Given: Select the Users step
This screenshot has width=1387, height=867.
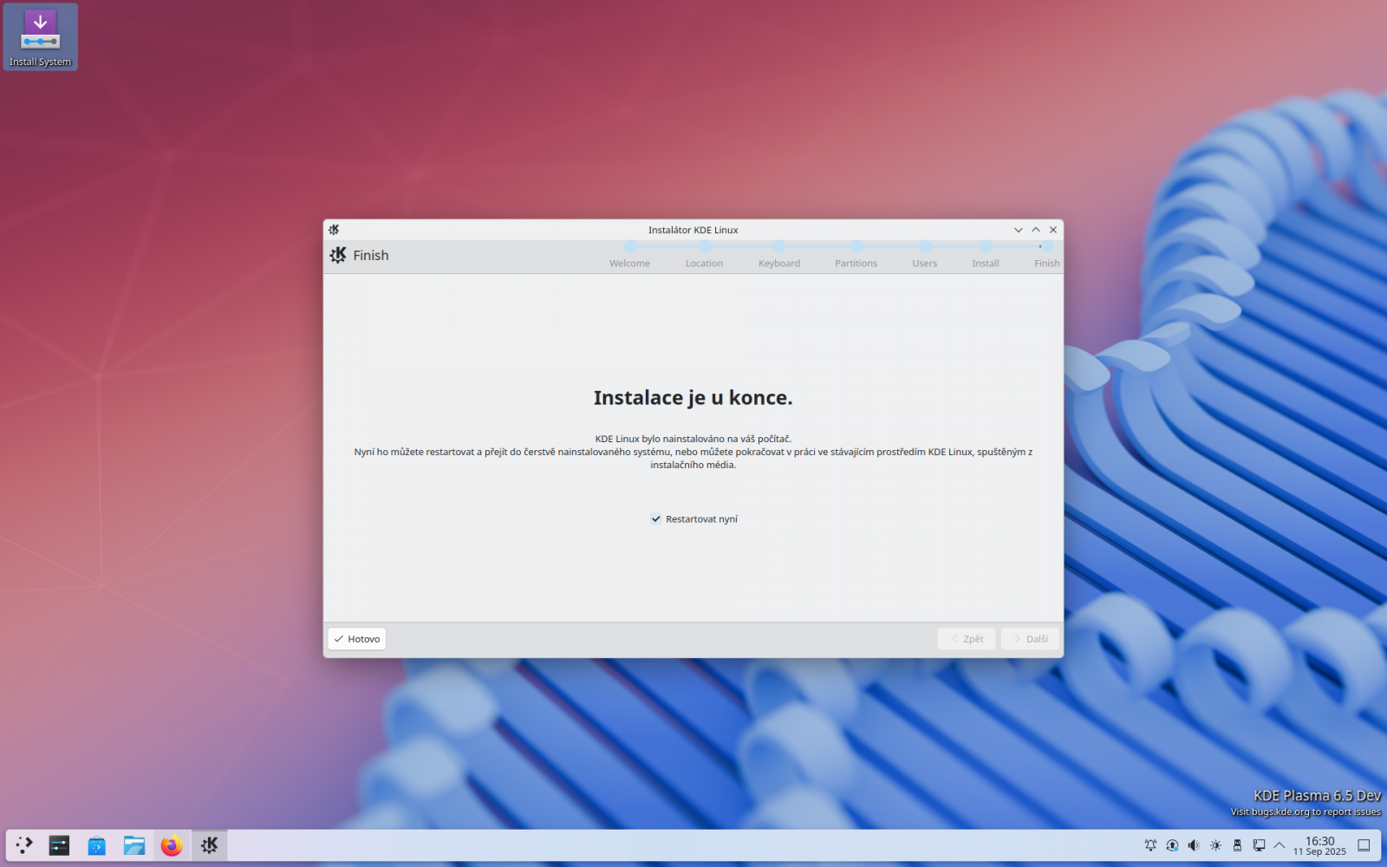Looking at the screenshot, I should click(x=925, y=257).
